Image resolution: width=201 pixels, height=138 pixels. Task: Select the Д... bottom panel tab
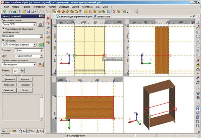point(40,131)
